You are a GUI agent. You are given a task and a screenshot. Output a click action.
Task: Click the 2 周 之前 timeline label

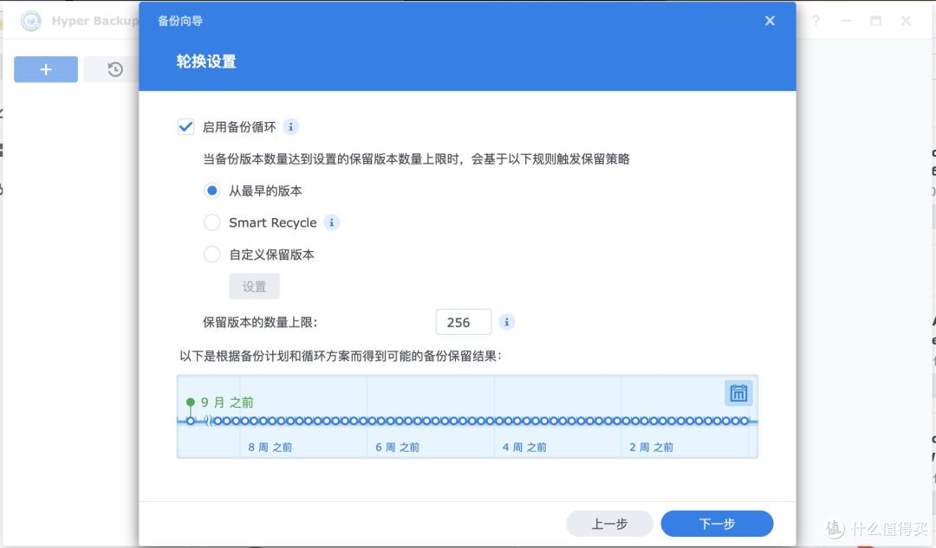(651, 448)
